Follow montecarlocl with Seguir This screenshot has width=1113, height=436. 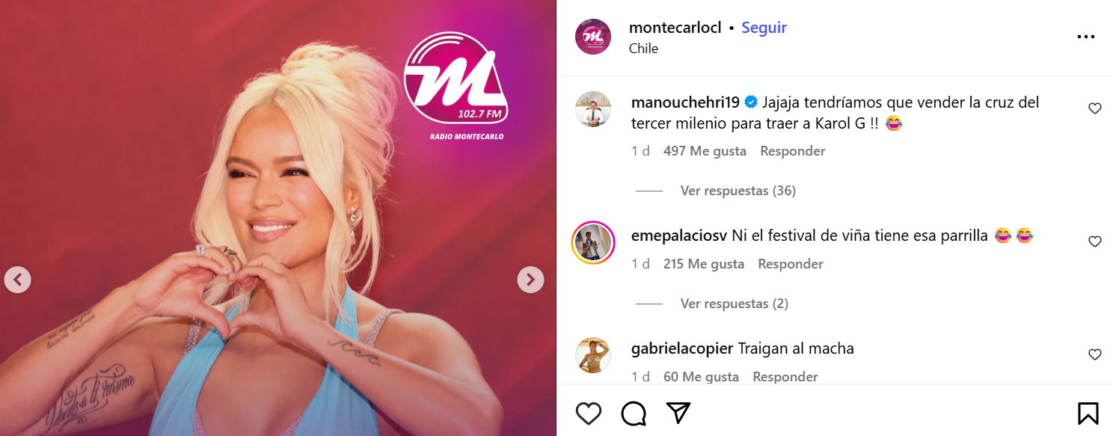(x=764, y=28)
